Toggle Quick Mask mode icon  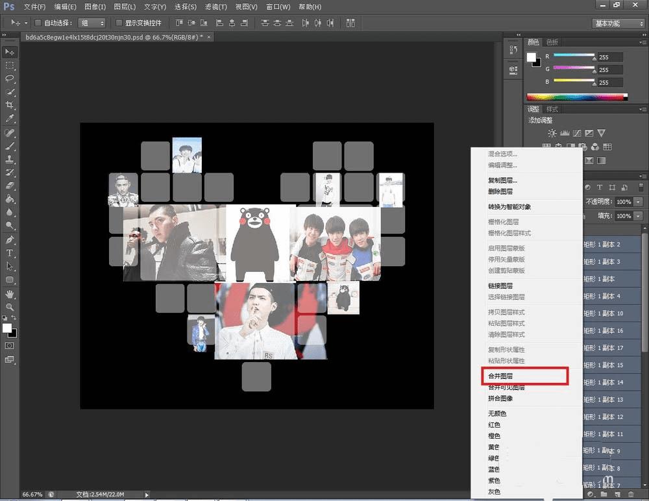(x=10, y=346)
